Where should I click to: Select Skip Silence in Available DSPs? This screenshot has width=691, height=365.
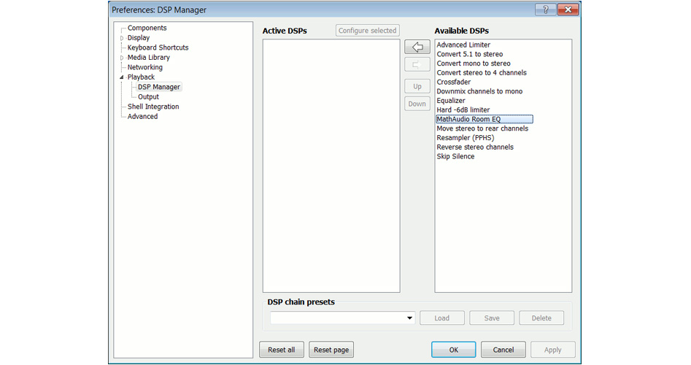455,156
